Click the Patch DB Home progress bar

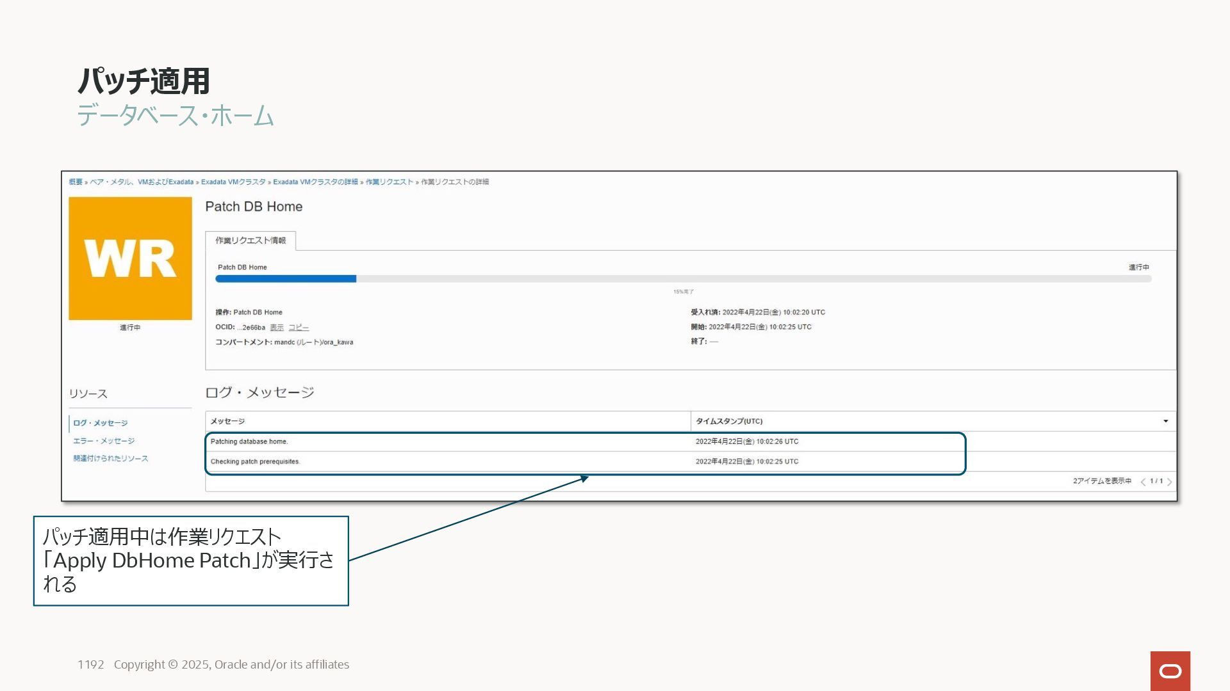[x=683, y=279]
